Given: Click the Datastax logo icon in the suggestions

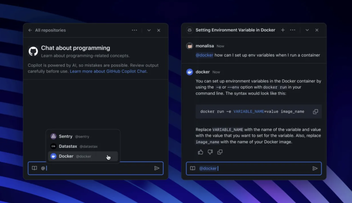Looking at the screenshot, I should point(53,146).
